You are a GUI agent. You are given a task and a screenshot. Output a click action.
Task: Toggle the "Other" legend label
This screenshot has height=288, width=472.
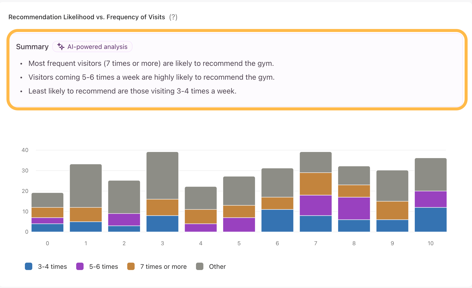217,267
